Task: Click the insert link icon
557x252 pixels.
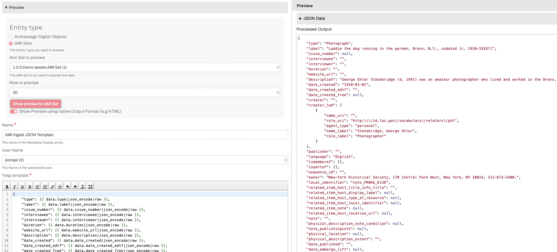Action: [x=53, y=186]
